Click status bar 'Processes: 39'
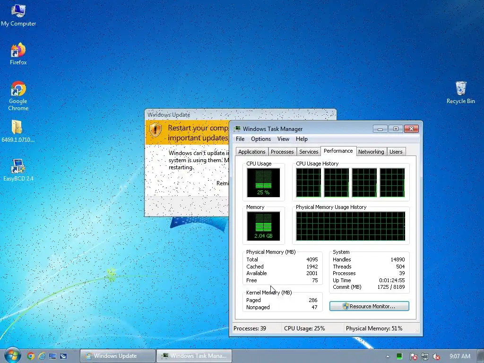This screenshot has height=363, width=484. 250,328
